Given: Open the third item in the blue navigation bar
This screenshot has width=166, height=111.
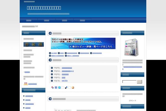Looking at the screenshot, I should click(64, 21).
